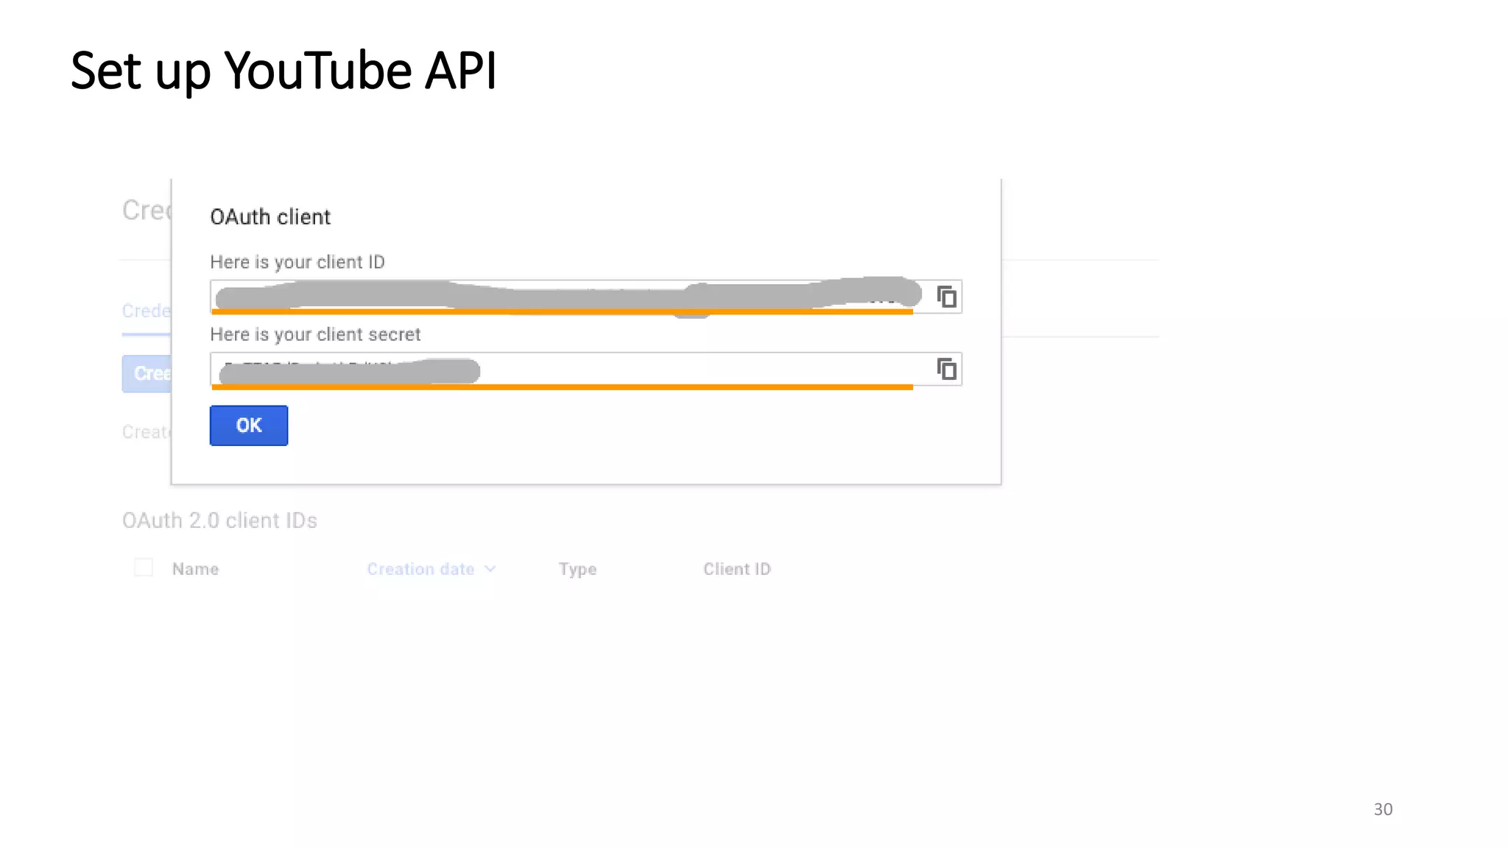Click the OAuth 2.0 client IDs heading
1508x848 pixels.
[x=219, y=520]
